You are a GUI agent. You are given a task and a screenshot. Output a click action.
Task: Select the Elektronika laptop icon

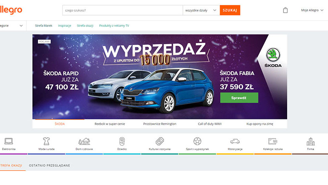point(8,141)
